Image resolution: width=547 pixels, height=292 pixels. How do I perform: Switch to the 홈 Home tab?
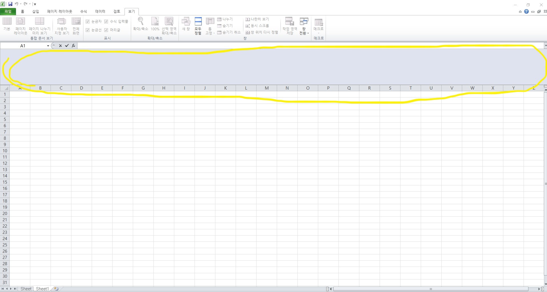pos(23,12)
